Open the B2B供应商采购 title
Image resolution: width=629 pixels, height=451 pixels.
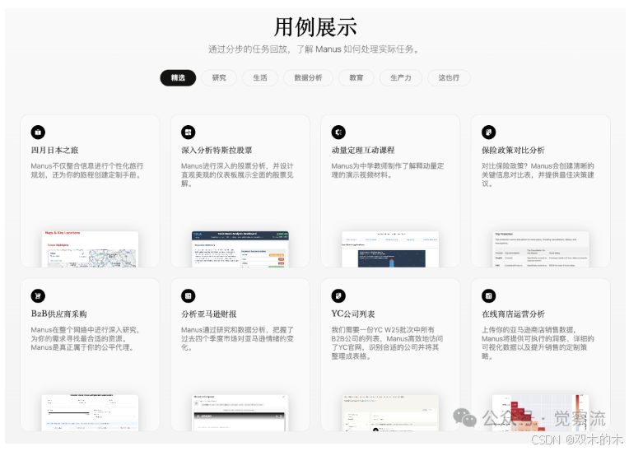pyautogui.click(x=59, y=314)
